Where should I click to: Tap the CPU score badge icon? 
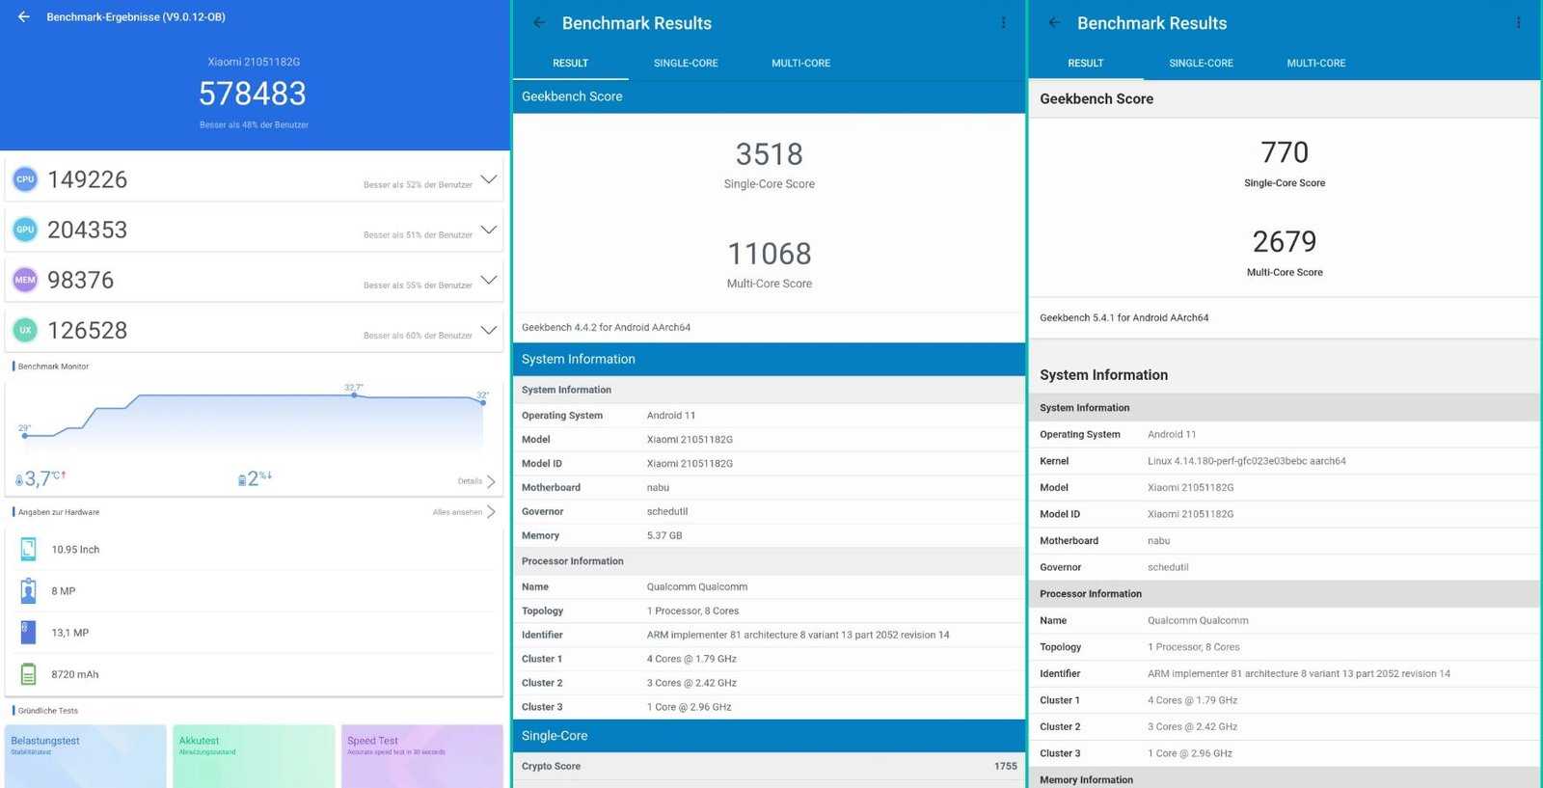[x=25, y=179]
